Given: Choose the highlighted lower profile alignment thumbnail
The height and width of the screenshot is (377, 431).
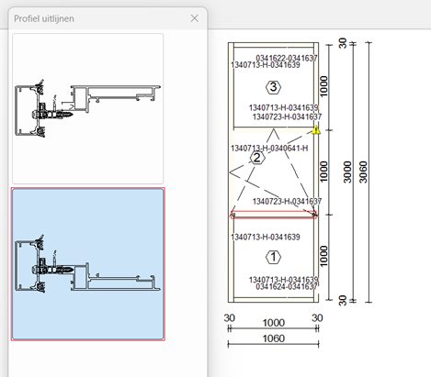Looking at the screenshot, I should (88, 264).
